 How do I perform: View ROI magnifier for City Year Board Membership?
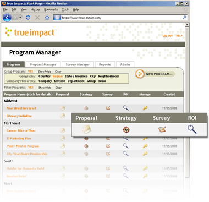pyautogui.click(x=125, y=154)
